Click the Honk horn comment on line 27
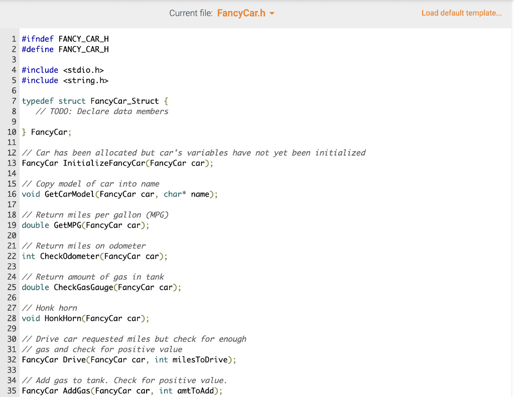514x397 pixels. pos(49,308)
